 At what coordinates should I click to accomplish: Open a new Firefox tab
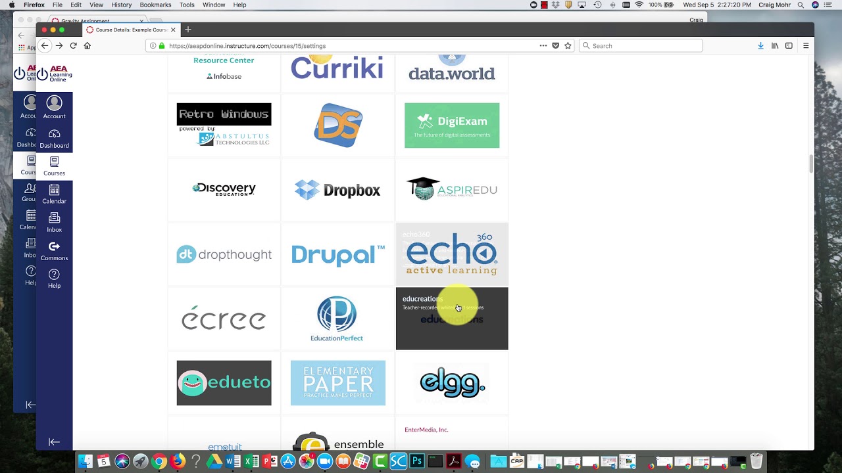(x=187, y=30)
